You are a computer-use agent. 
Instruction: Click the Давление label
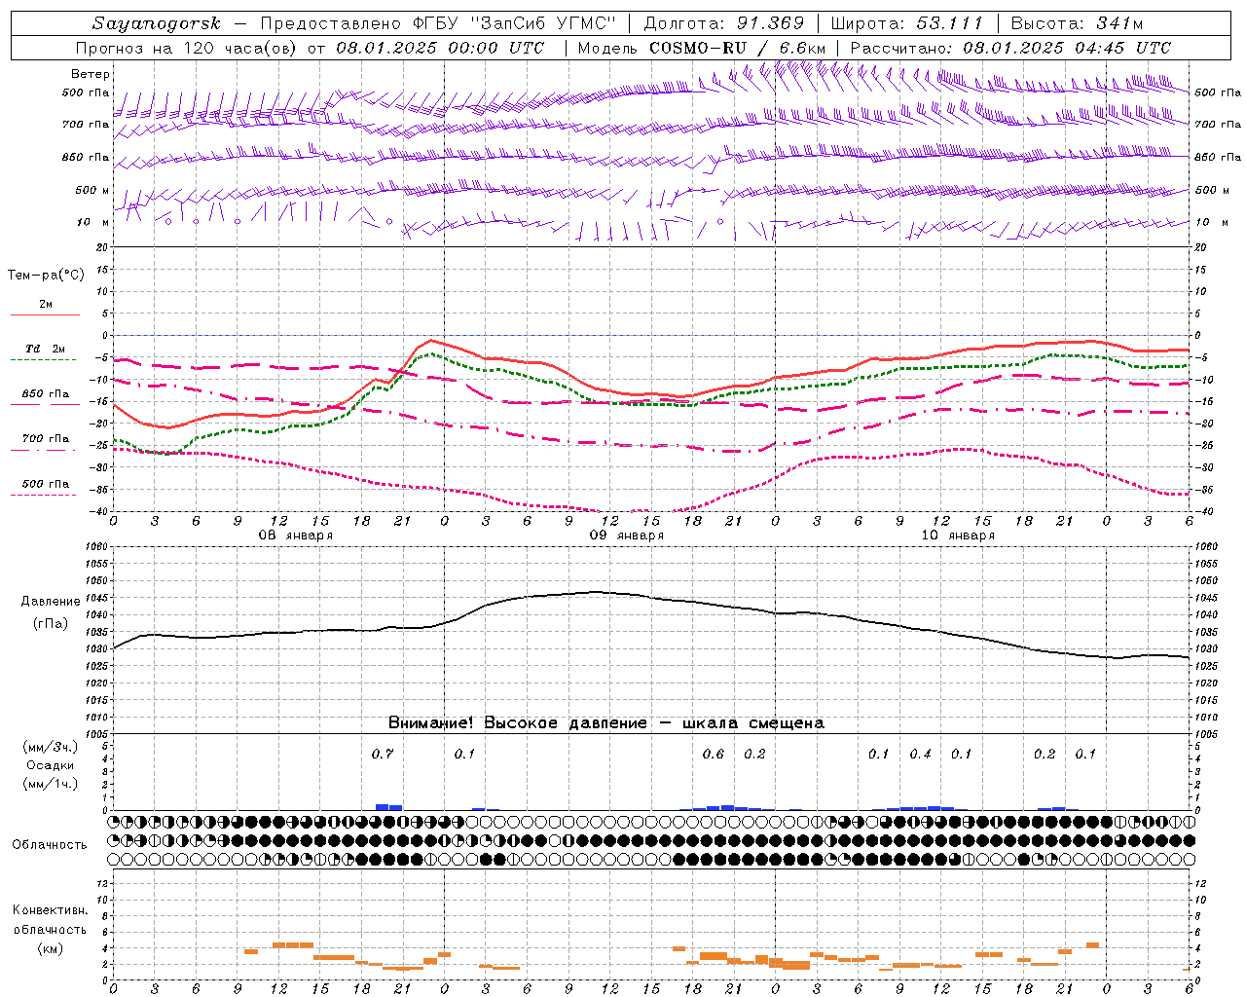51,601
